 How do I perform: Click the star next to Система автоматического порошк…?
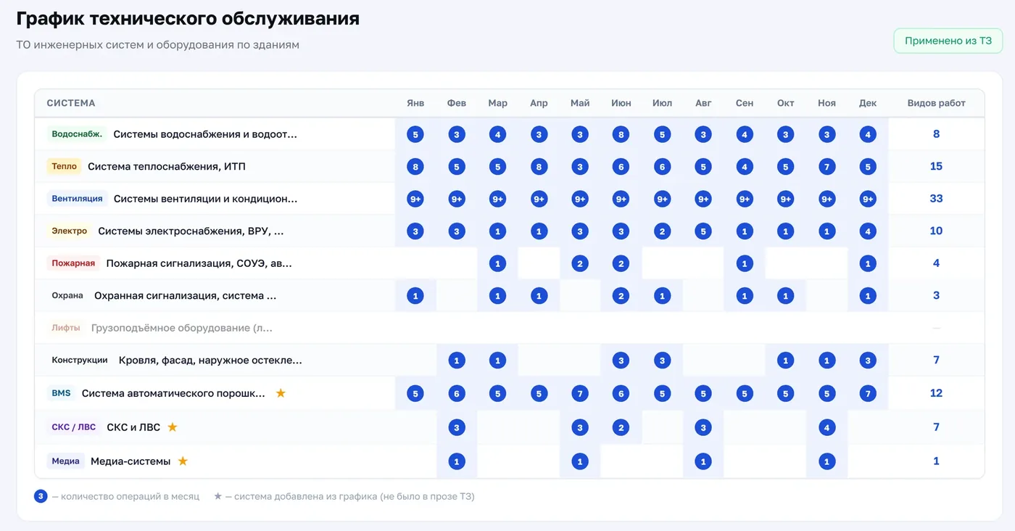coord(281,393)
